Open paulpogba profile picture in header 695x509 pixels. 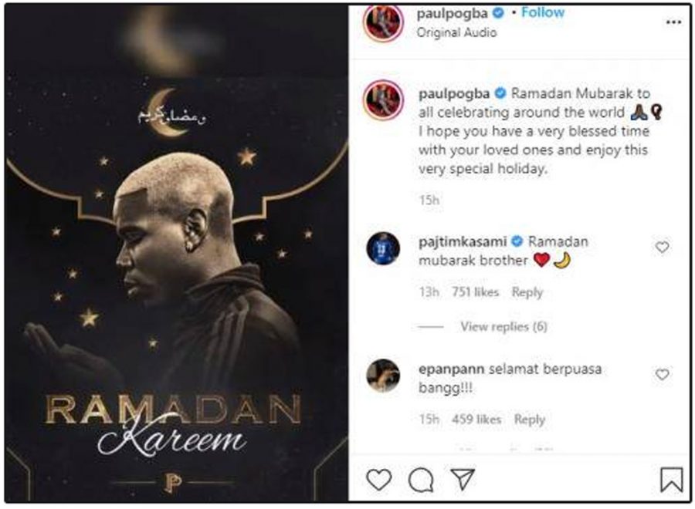tap(383, 22)
